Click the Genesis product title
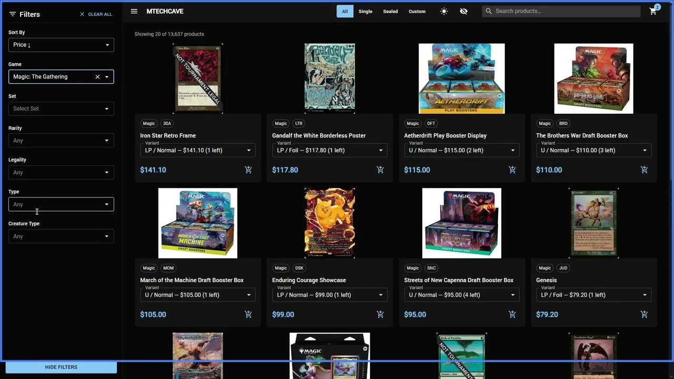Screen dimensions: 674x379 point(546,280)
